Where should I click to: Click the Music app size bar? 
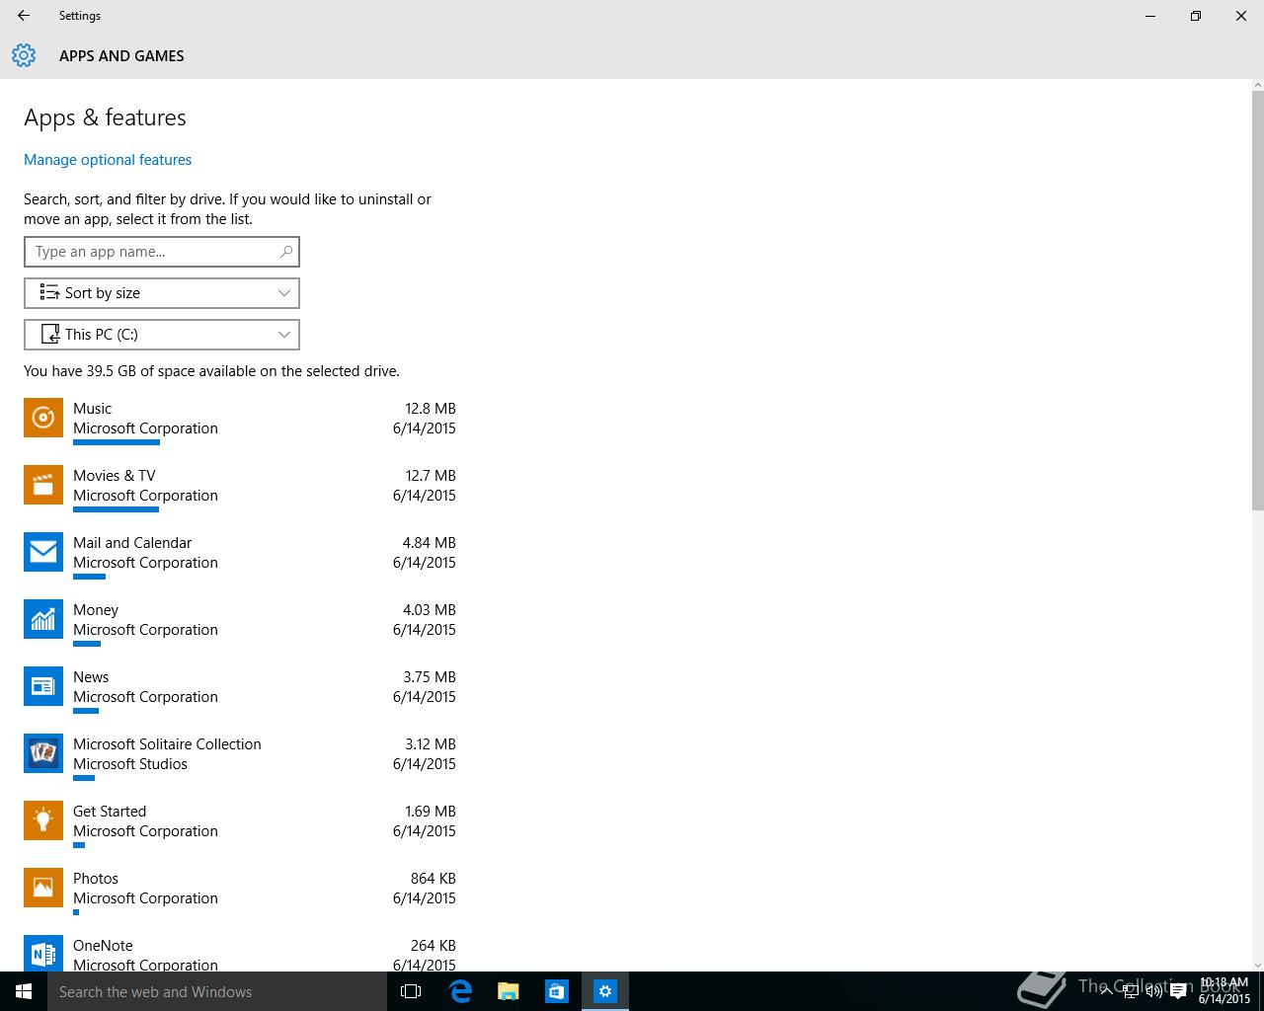coord(117,442)
